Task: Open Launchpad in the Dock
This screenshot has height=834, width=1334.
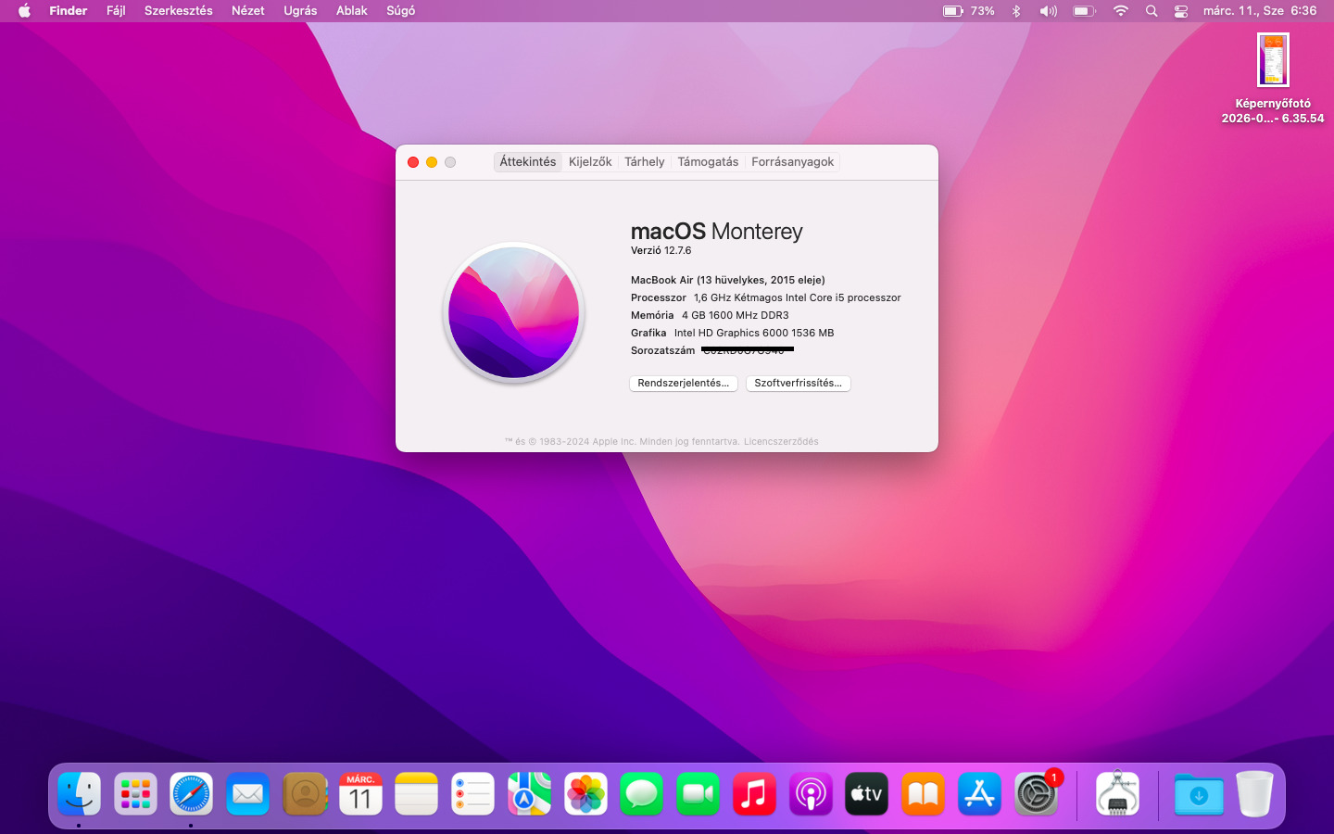Action: point(135,794)
